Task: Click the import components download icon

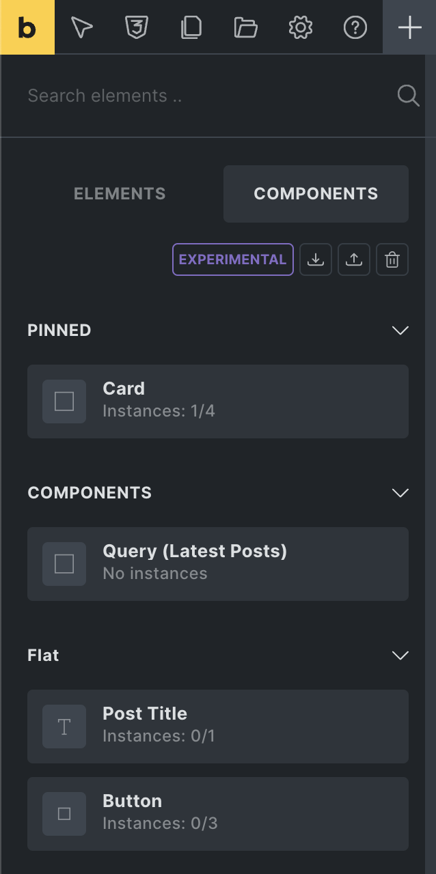Action: coord(316,259)
